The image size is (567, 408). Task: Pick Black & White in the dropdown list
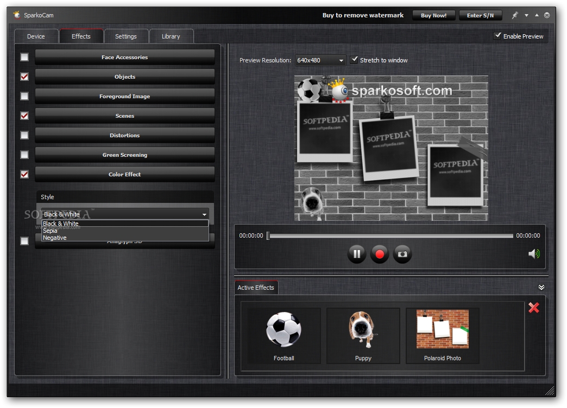pos(125,224)
